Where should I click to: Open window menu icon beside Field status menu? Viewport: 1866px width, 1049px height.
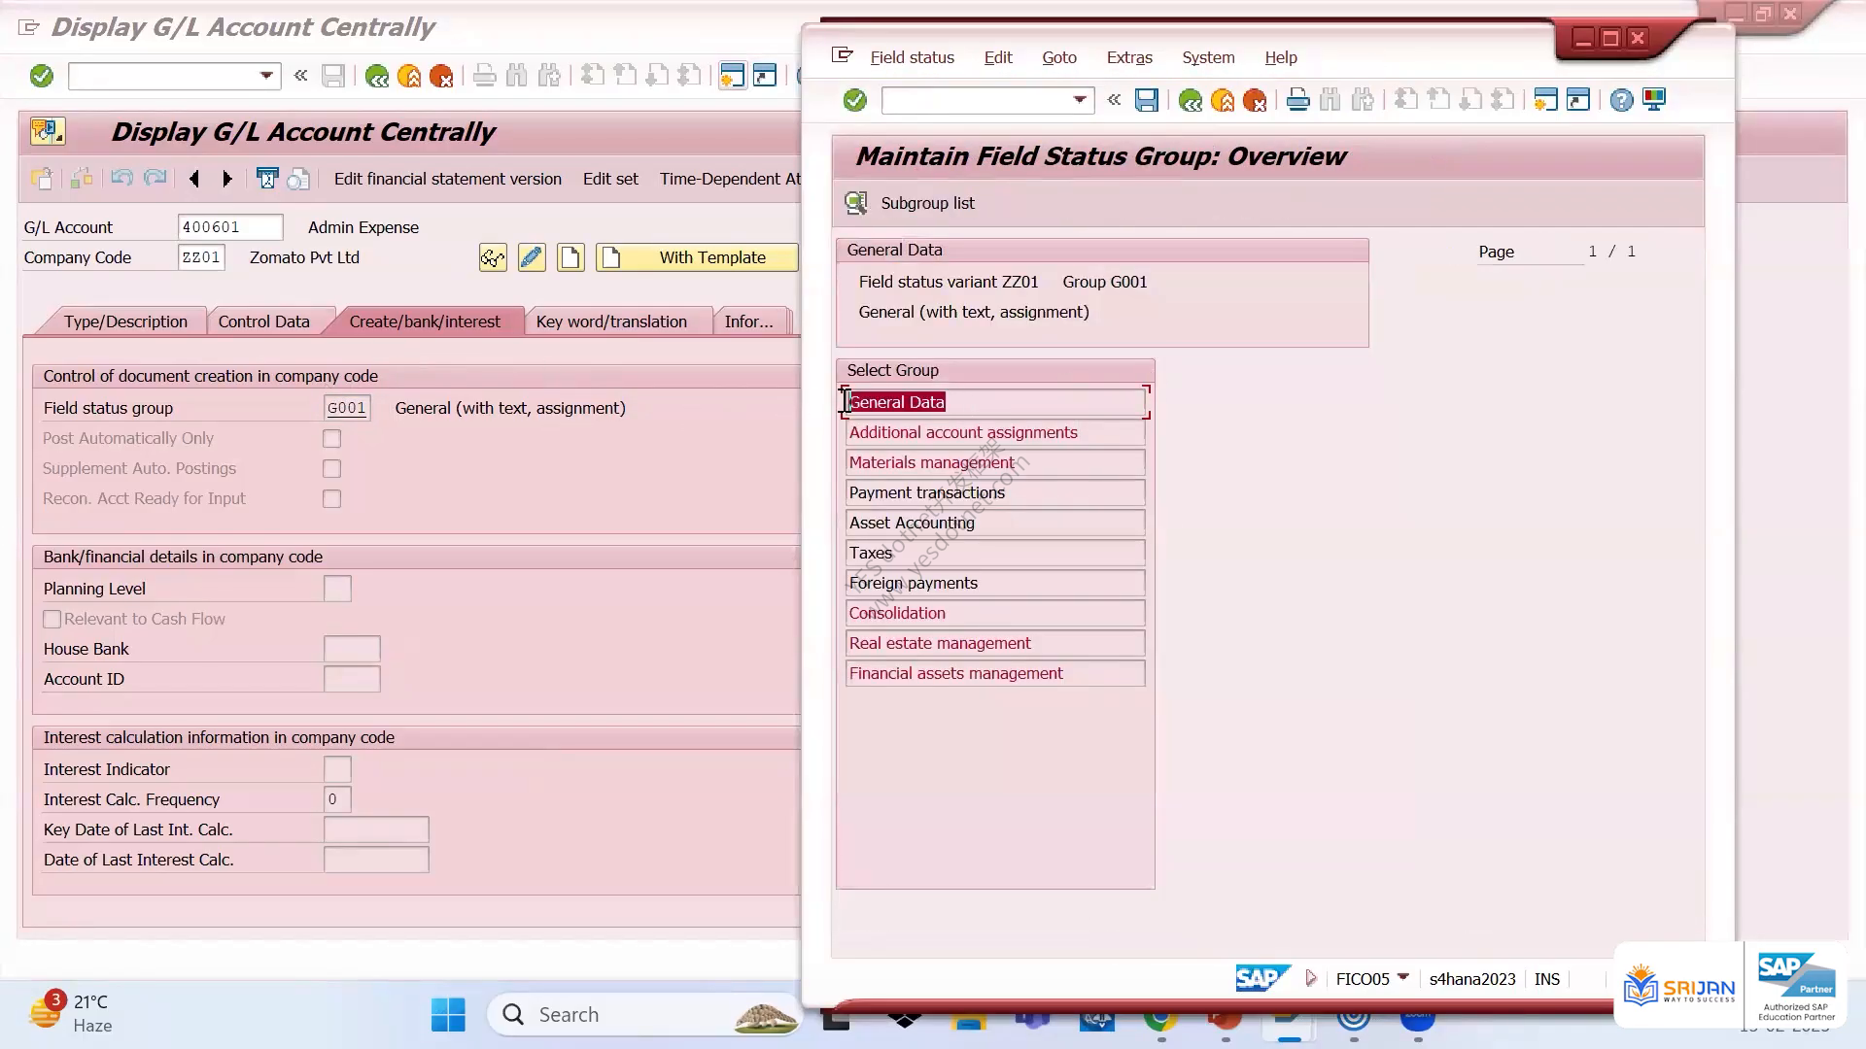tap(843, 56)
